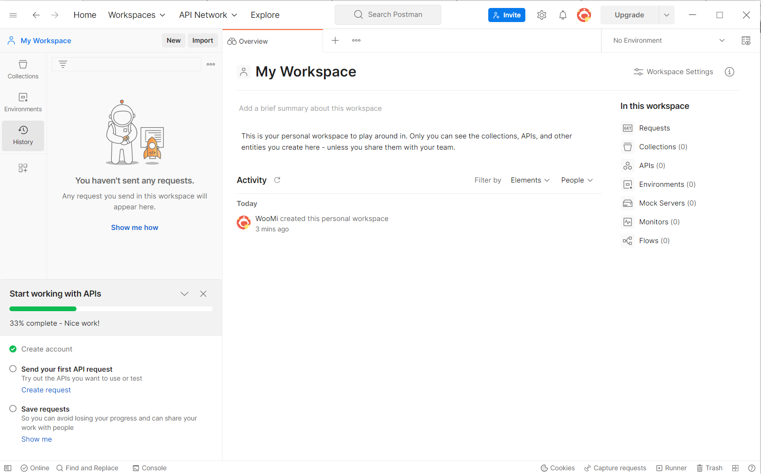
Task: Open the environment quick look icon
Action: 746,40
